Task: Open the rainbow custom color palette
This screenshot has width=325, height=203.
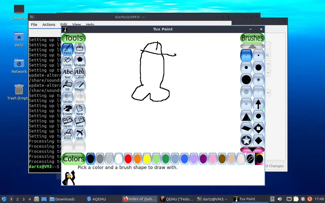Action: 259,159
